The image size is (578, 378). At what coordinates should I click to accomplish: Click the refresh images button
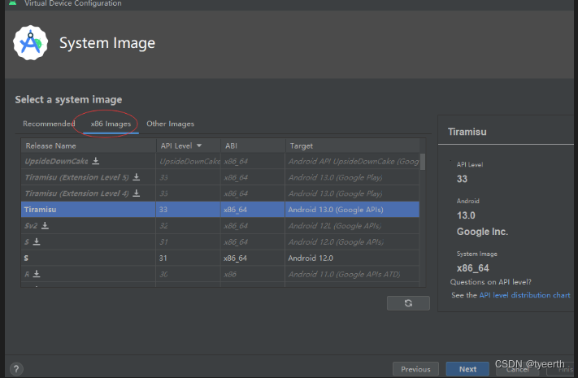tap(408, 303)
